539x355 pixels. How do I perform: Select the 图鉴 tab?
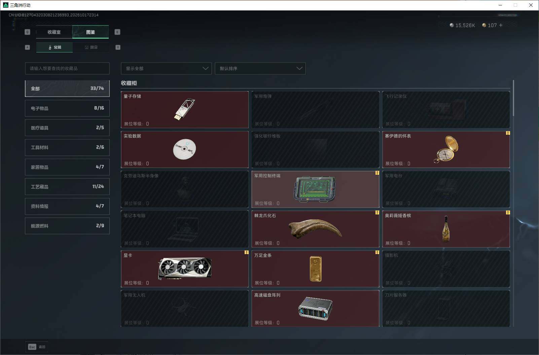(x=91, y=32)
